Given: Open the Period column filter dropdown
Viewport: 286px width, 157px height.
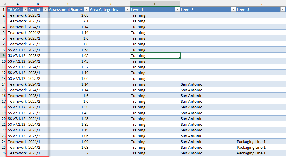Looking at the screenshot, I should 45,9.
